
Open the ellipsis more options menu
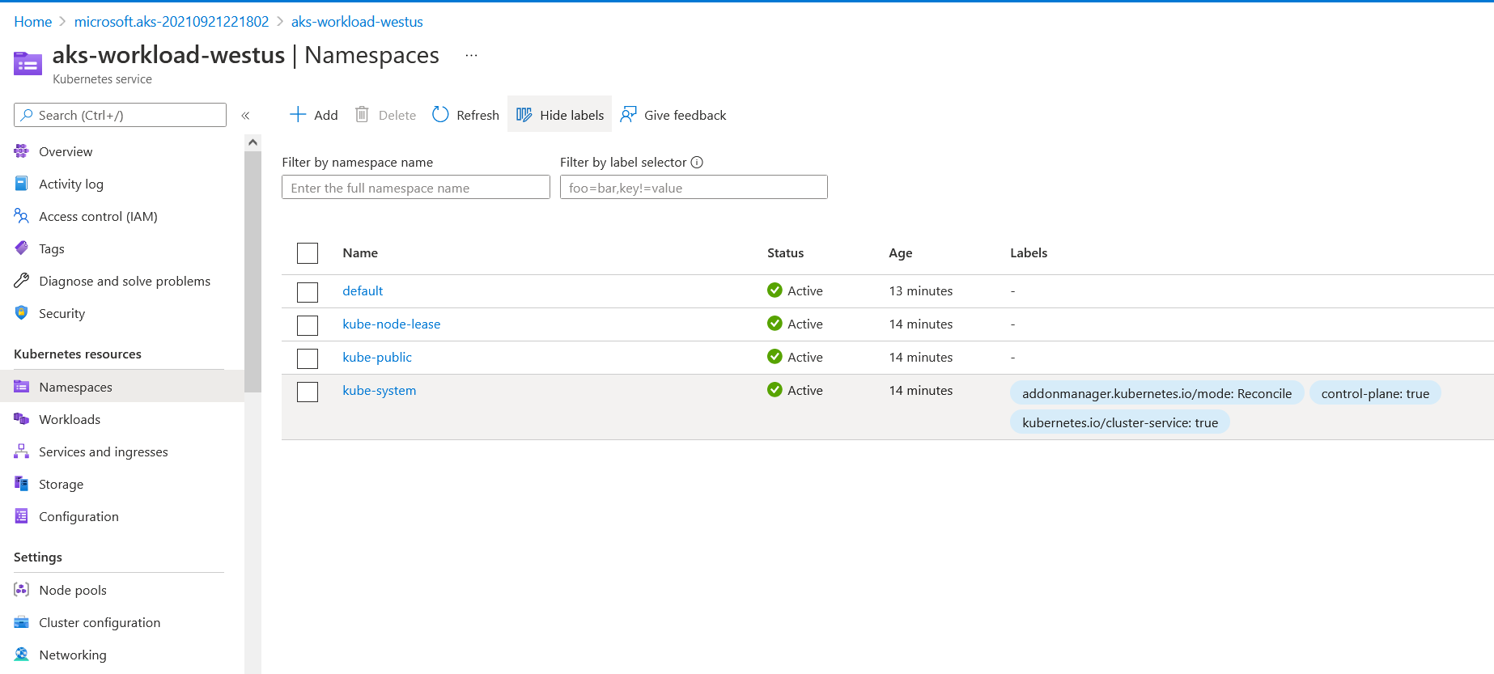(x=472, y=55)
